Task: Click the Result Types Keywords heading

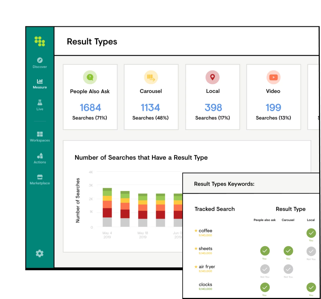Action: [224, 184]
